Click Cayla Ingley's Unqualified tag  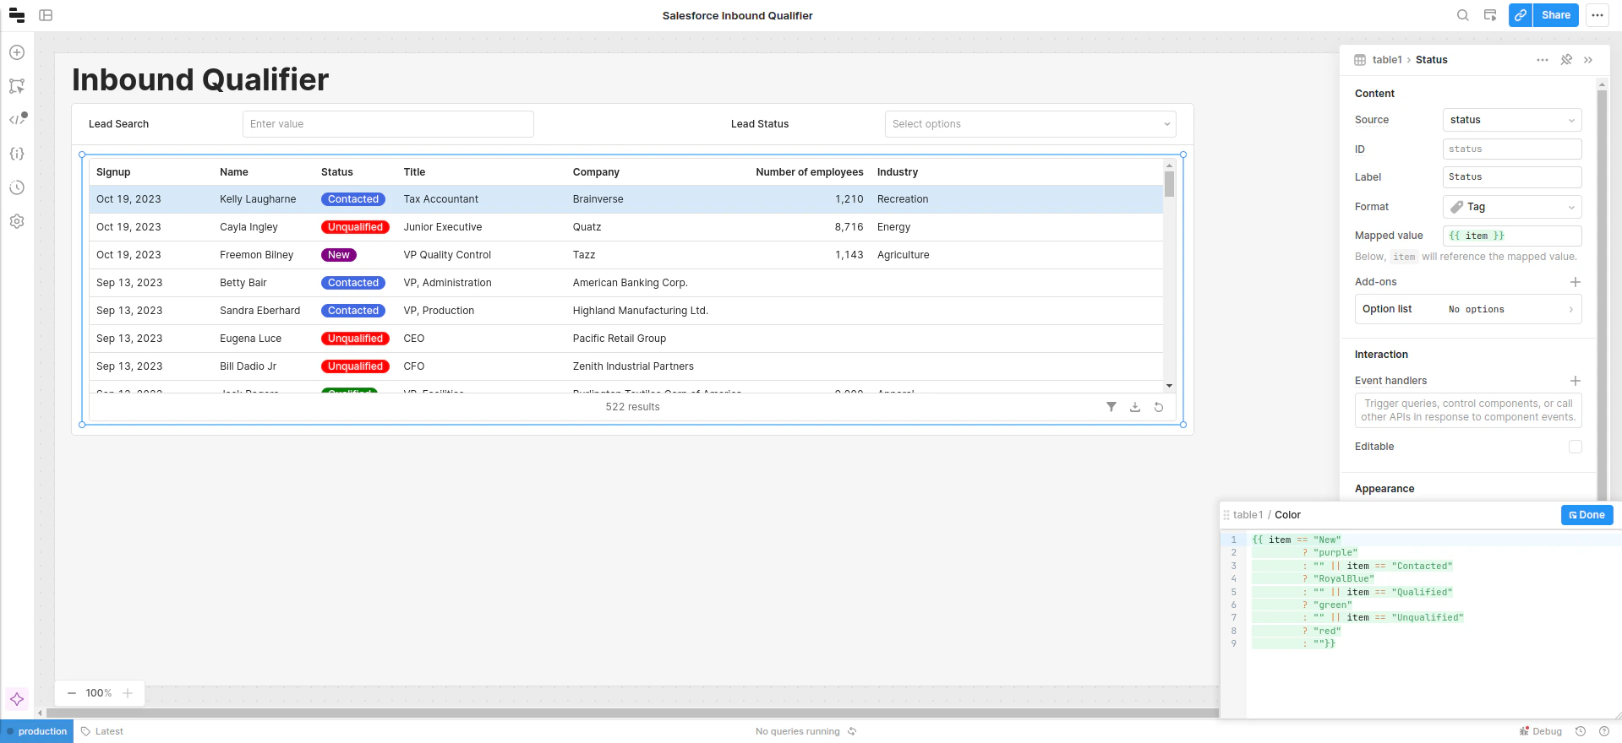(355, 227)
